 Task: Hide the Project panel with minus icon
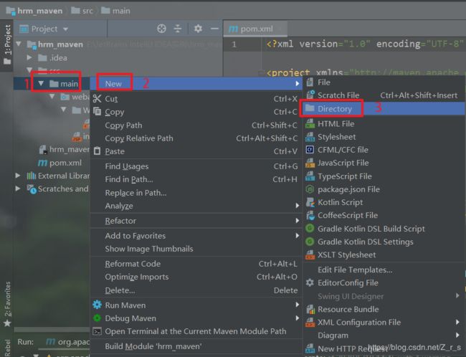pos(214,29)
